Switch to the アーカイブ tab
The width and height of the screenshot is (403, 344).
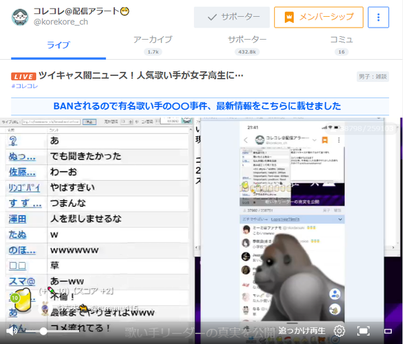point(153,45)
